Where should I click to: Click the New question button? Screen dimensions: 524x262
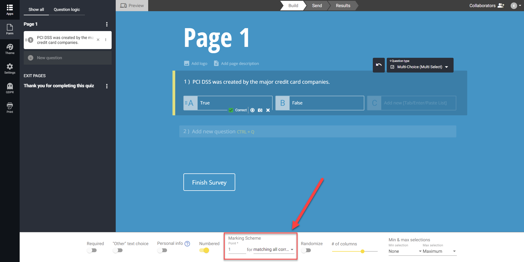point(68,58)
